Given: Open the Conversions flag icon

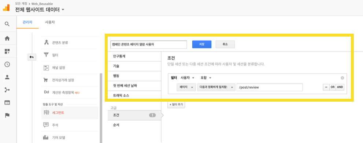Looking at the screenshot, I should click(x=7, y=115).
